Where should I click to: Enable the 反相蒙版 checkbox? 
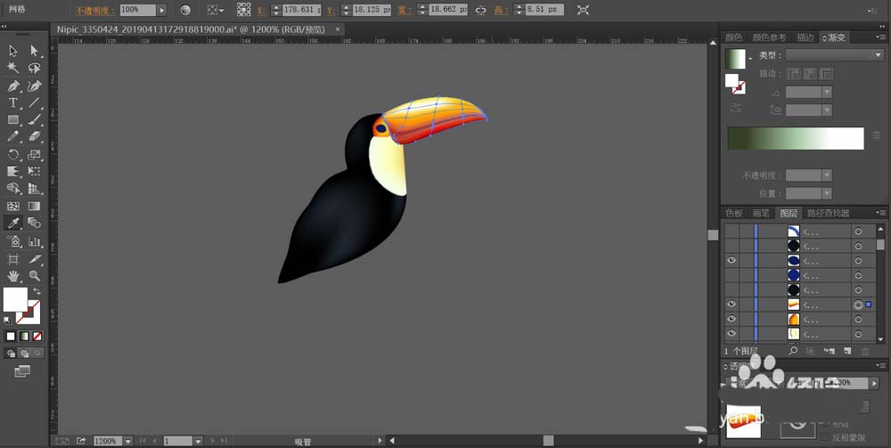(x=824, y=437)
